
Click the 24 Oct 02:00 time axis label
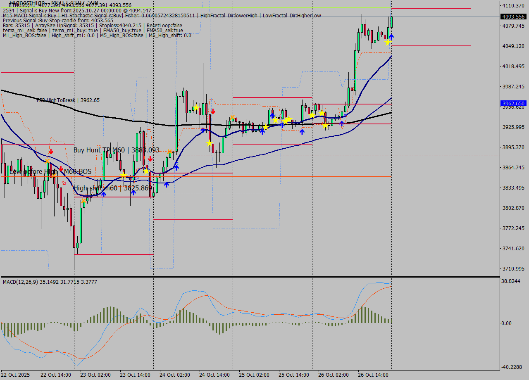click(174, 375)
